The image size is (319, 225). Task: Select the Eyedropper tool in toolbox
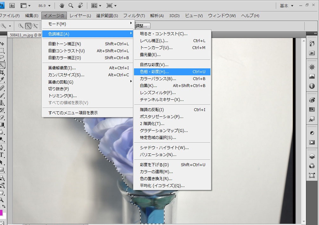pyautogui.click(x=2, y=79)
